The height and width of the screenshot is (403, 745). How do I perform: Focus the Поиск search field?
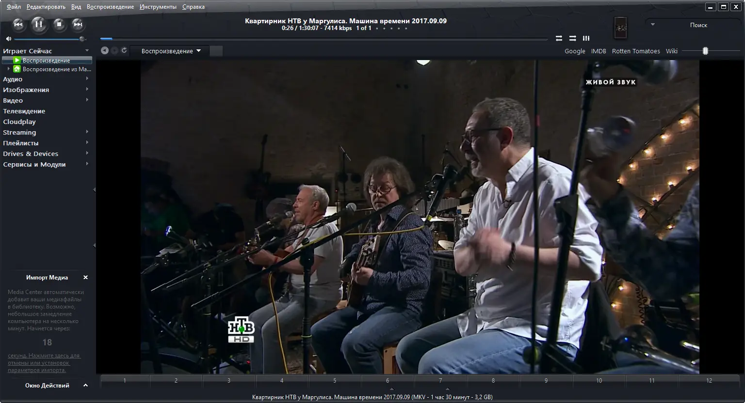click(698, 25)
